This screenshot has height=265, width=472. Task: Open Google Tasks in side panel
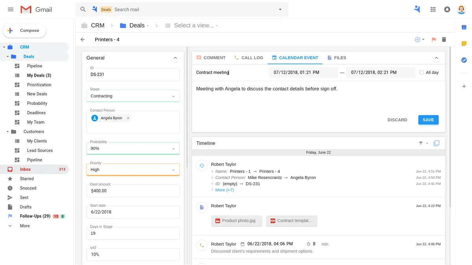click(464, 60)
